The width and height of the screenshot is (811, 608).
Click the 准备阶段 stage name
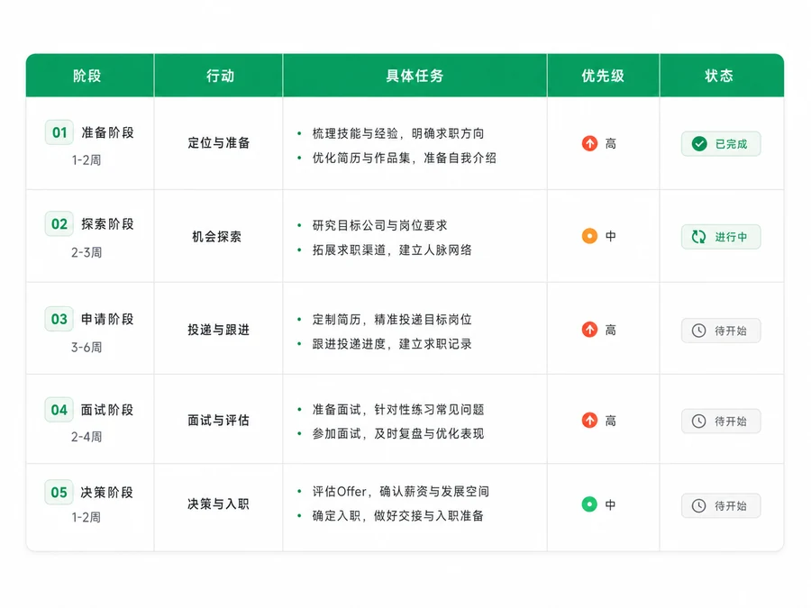point(107,132)
